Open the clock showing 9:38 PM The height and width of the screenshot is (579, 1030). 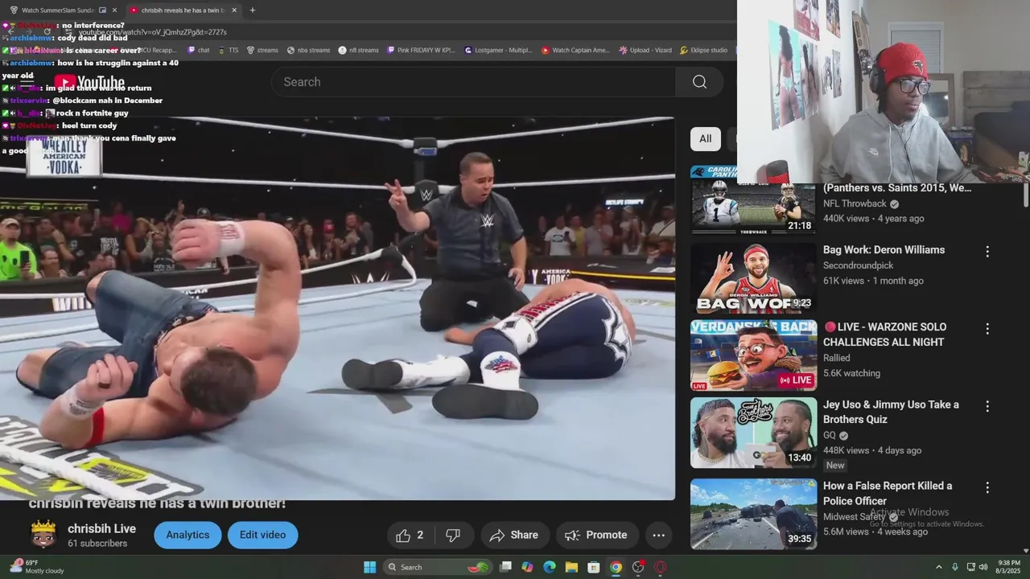[1009, 567]
